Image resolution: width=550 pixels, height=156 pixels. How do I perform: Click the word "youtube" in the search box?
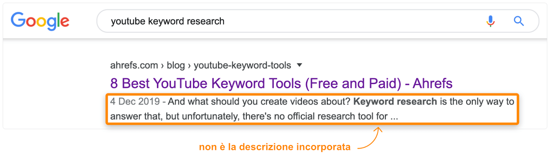pyautogui.click(x=128, y=21)
